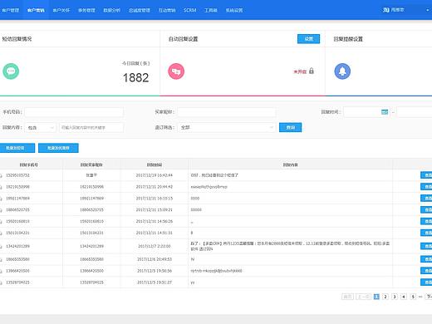Open the 客户关系 menu
Viewport: 432px width, 324px height.
pos(61,10)
